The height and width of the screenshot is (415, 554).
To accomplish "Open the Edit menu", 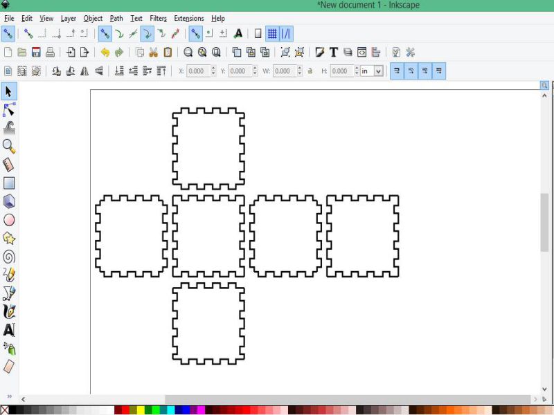I will click(x=27, y=19).
